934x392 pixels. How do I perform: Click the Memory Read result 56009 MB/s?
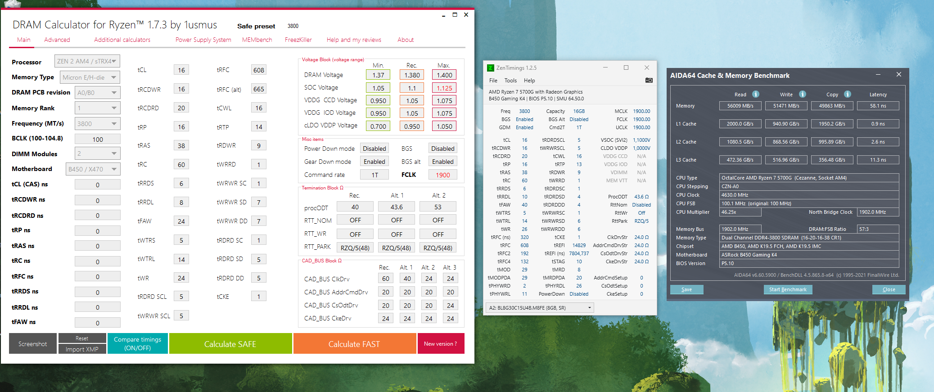[740, 106]
